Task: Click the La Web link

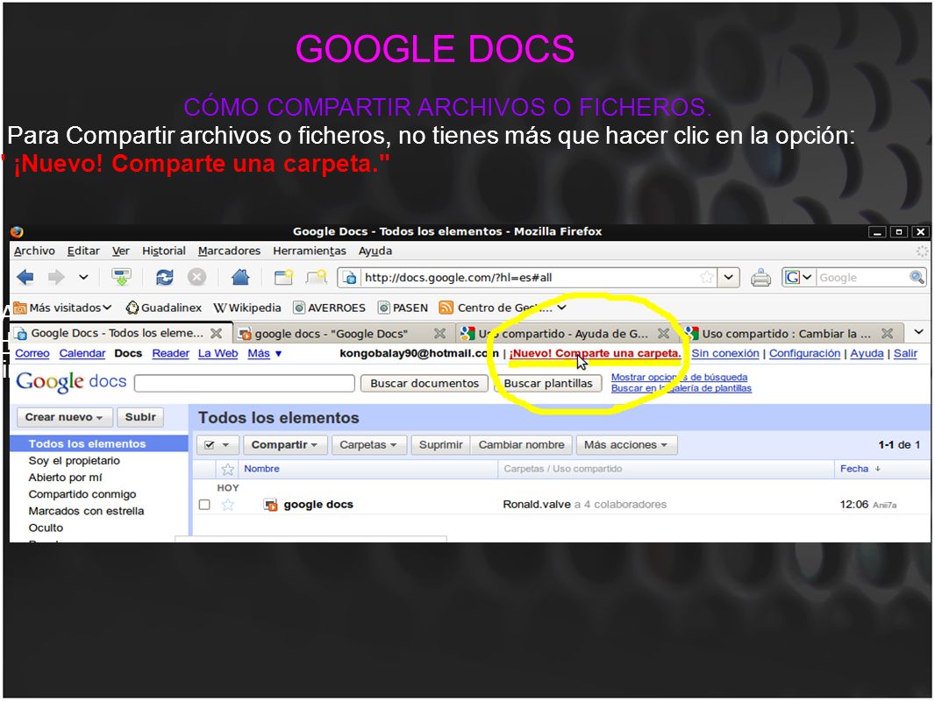Action: pos(218,353)
